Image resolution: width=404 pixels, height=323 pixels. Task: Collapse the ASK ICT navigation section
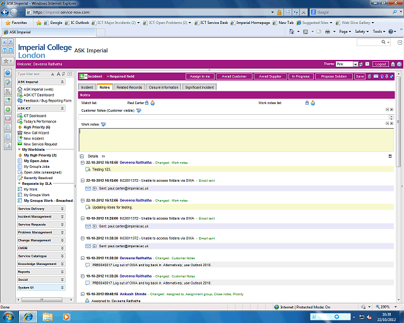coord(62,109)
